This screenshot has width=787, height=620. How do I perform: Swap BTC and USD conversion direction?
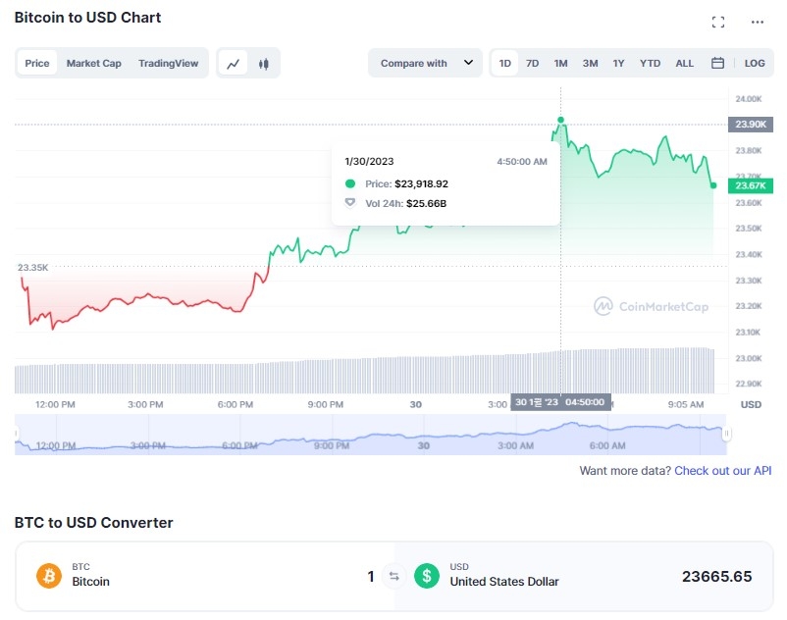394,577
